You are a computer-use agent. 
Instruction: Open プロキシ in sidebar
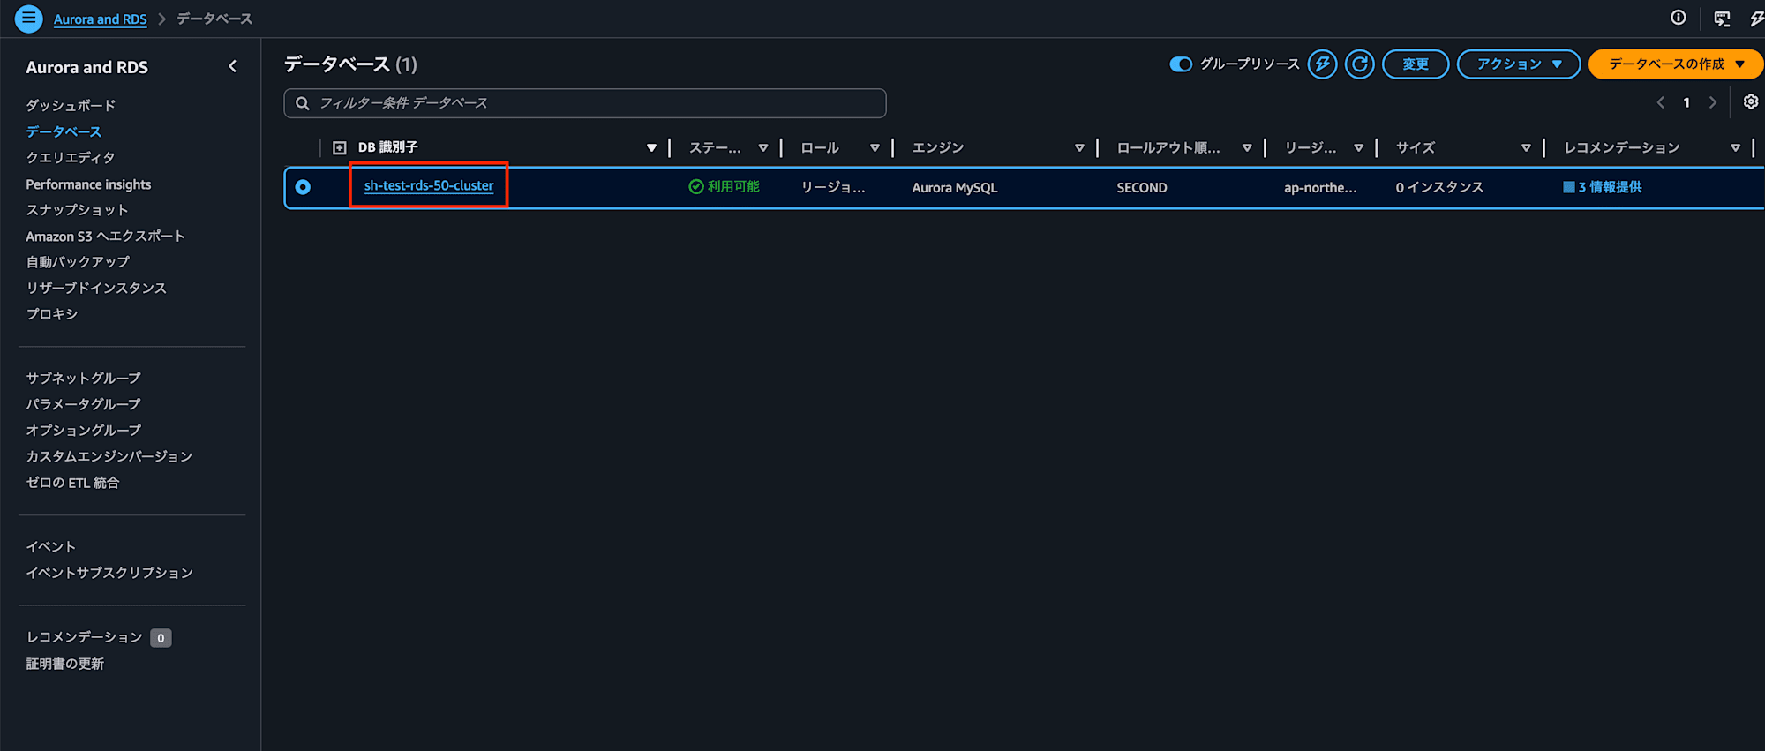(x=52, y=314)
